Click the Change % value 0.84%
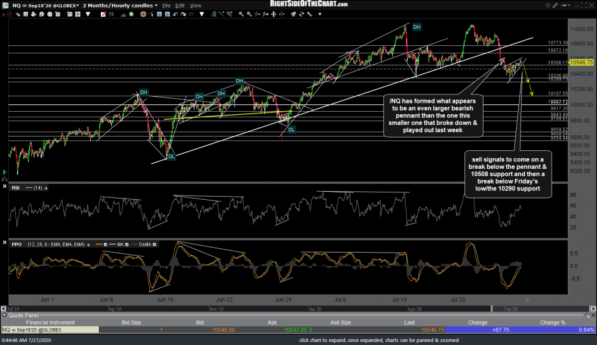 (586, 330)
